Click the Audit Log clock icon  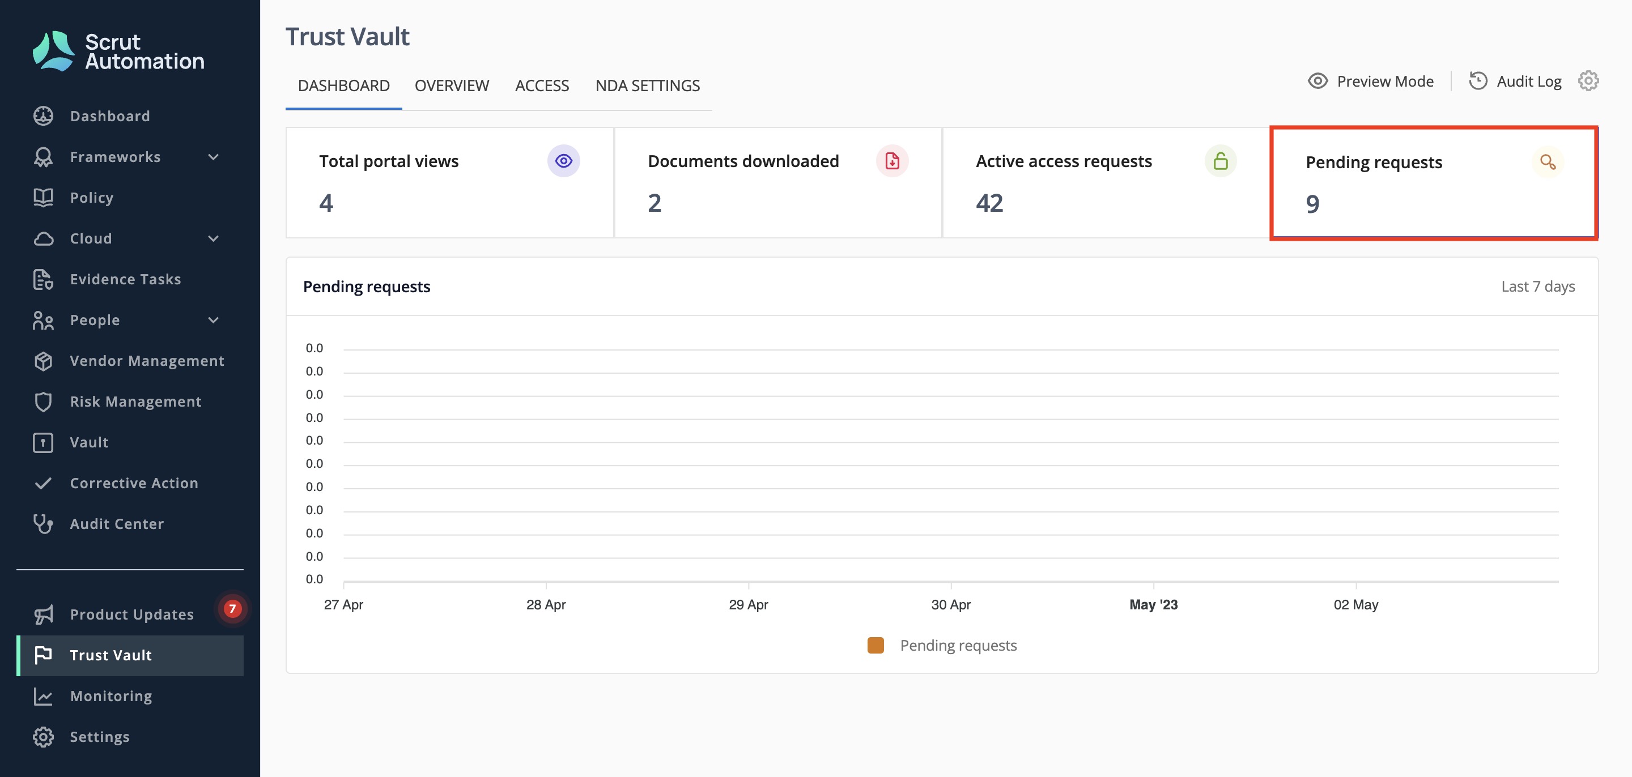point(1478,81)
